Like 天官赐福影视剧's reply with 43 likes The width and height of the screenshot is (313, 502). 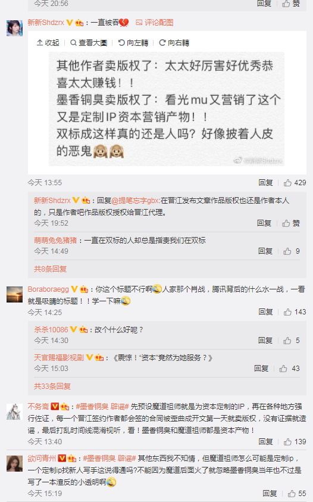289,369
